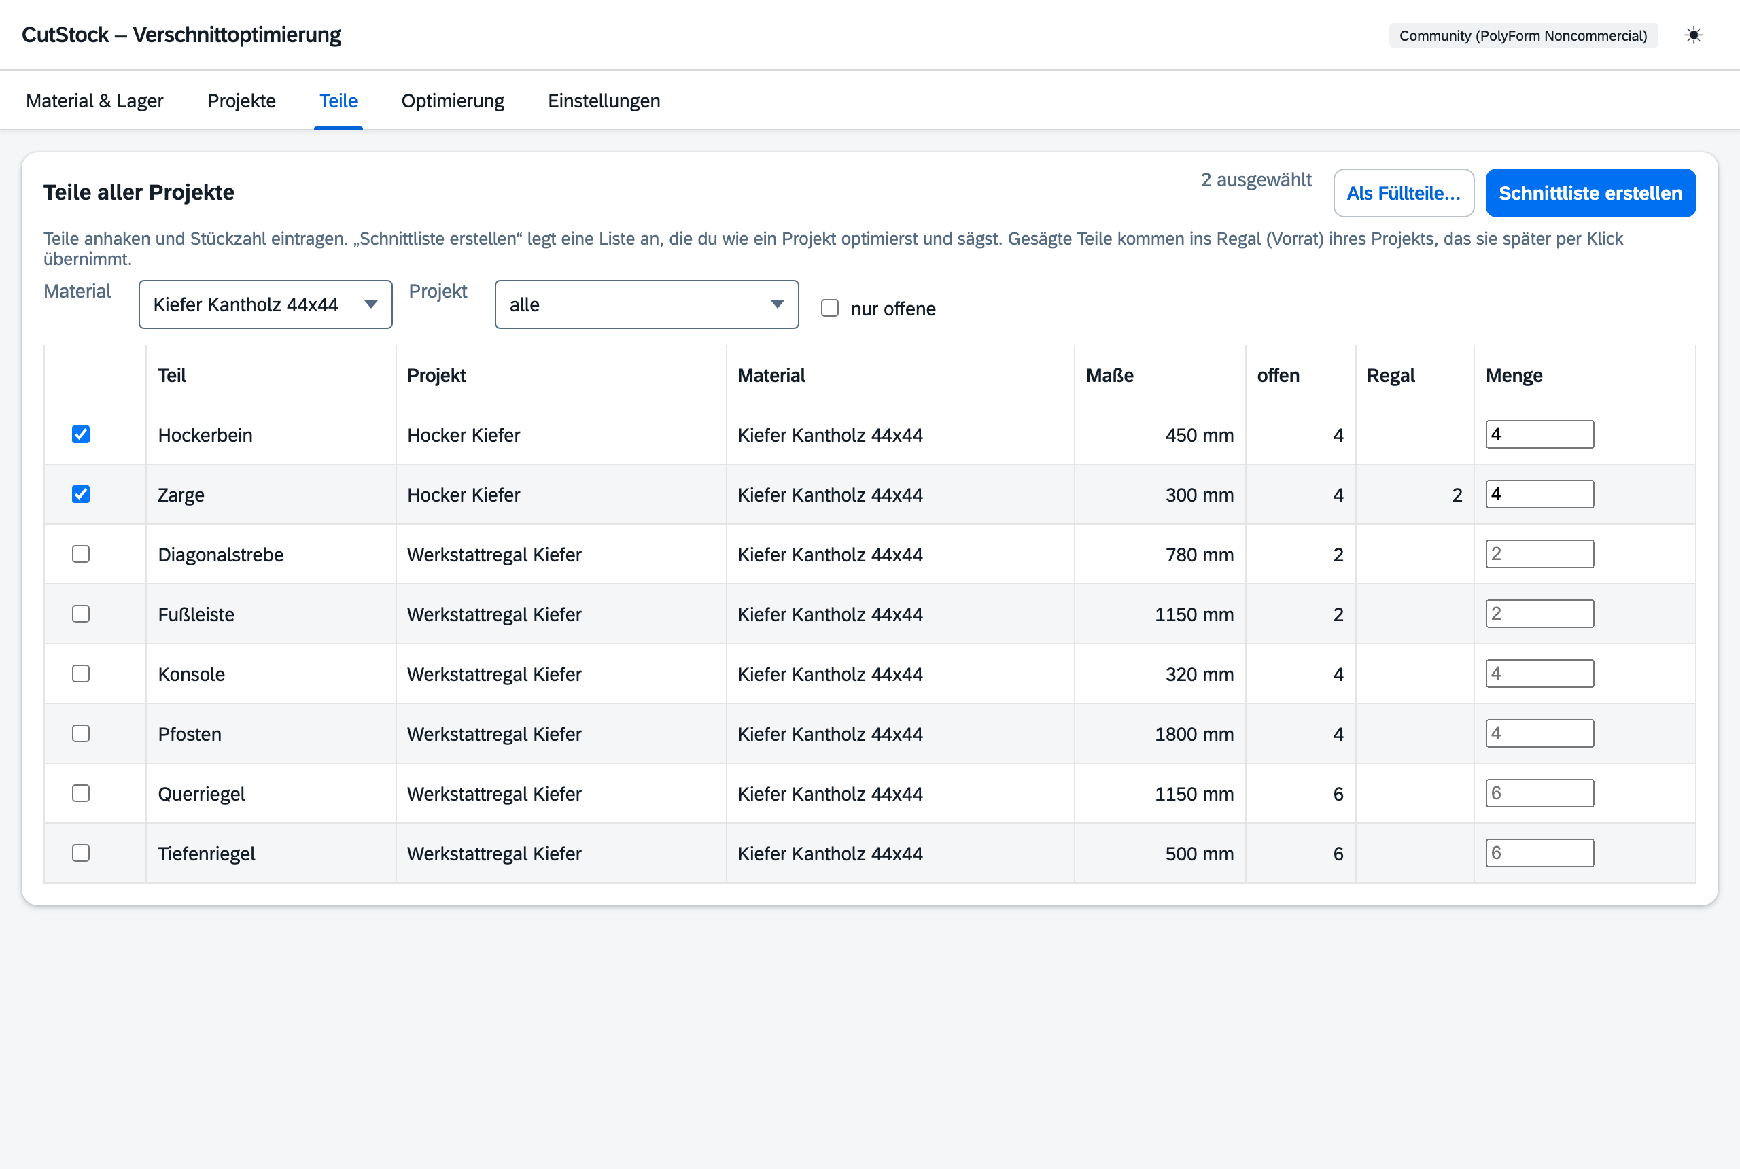Check the Pfosten row checkbox
1740x1169 pixels.
pyautogui.click(x=80, y=733)
